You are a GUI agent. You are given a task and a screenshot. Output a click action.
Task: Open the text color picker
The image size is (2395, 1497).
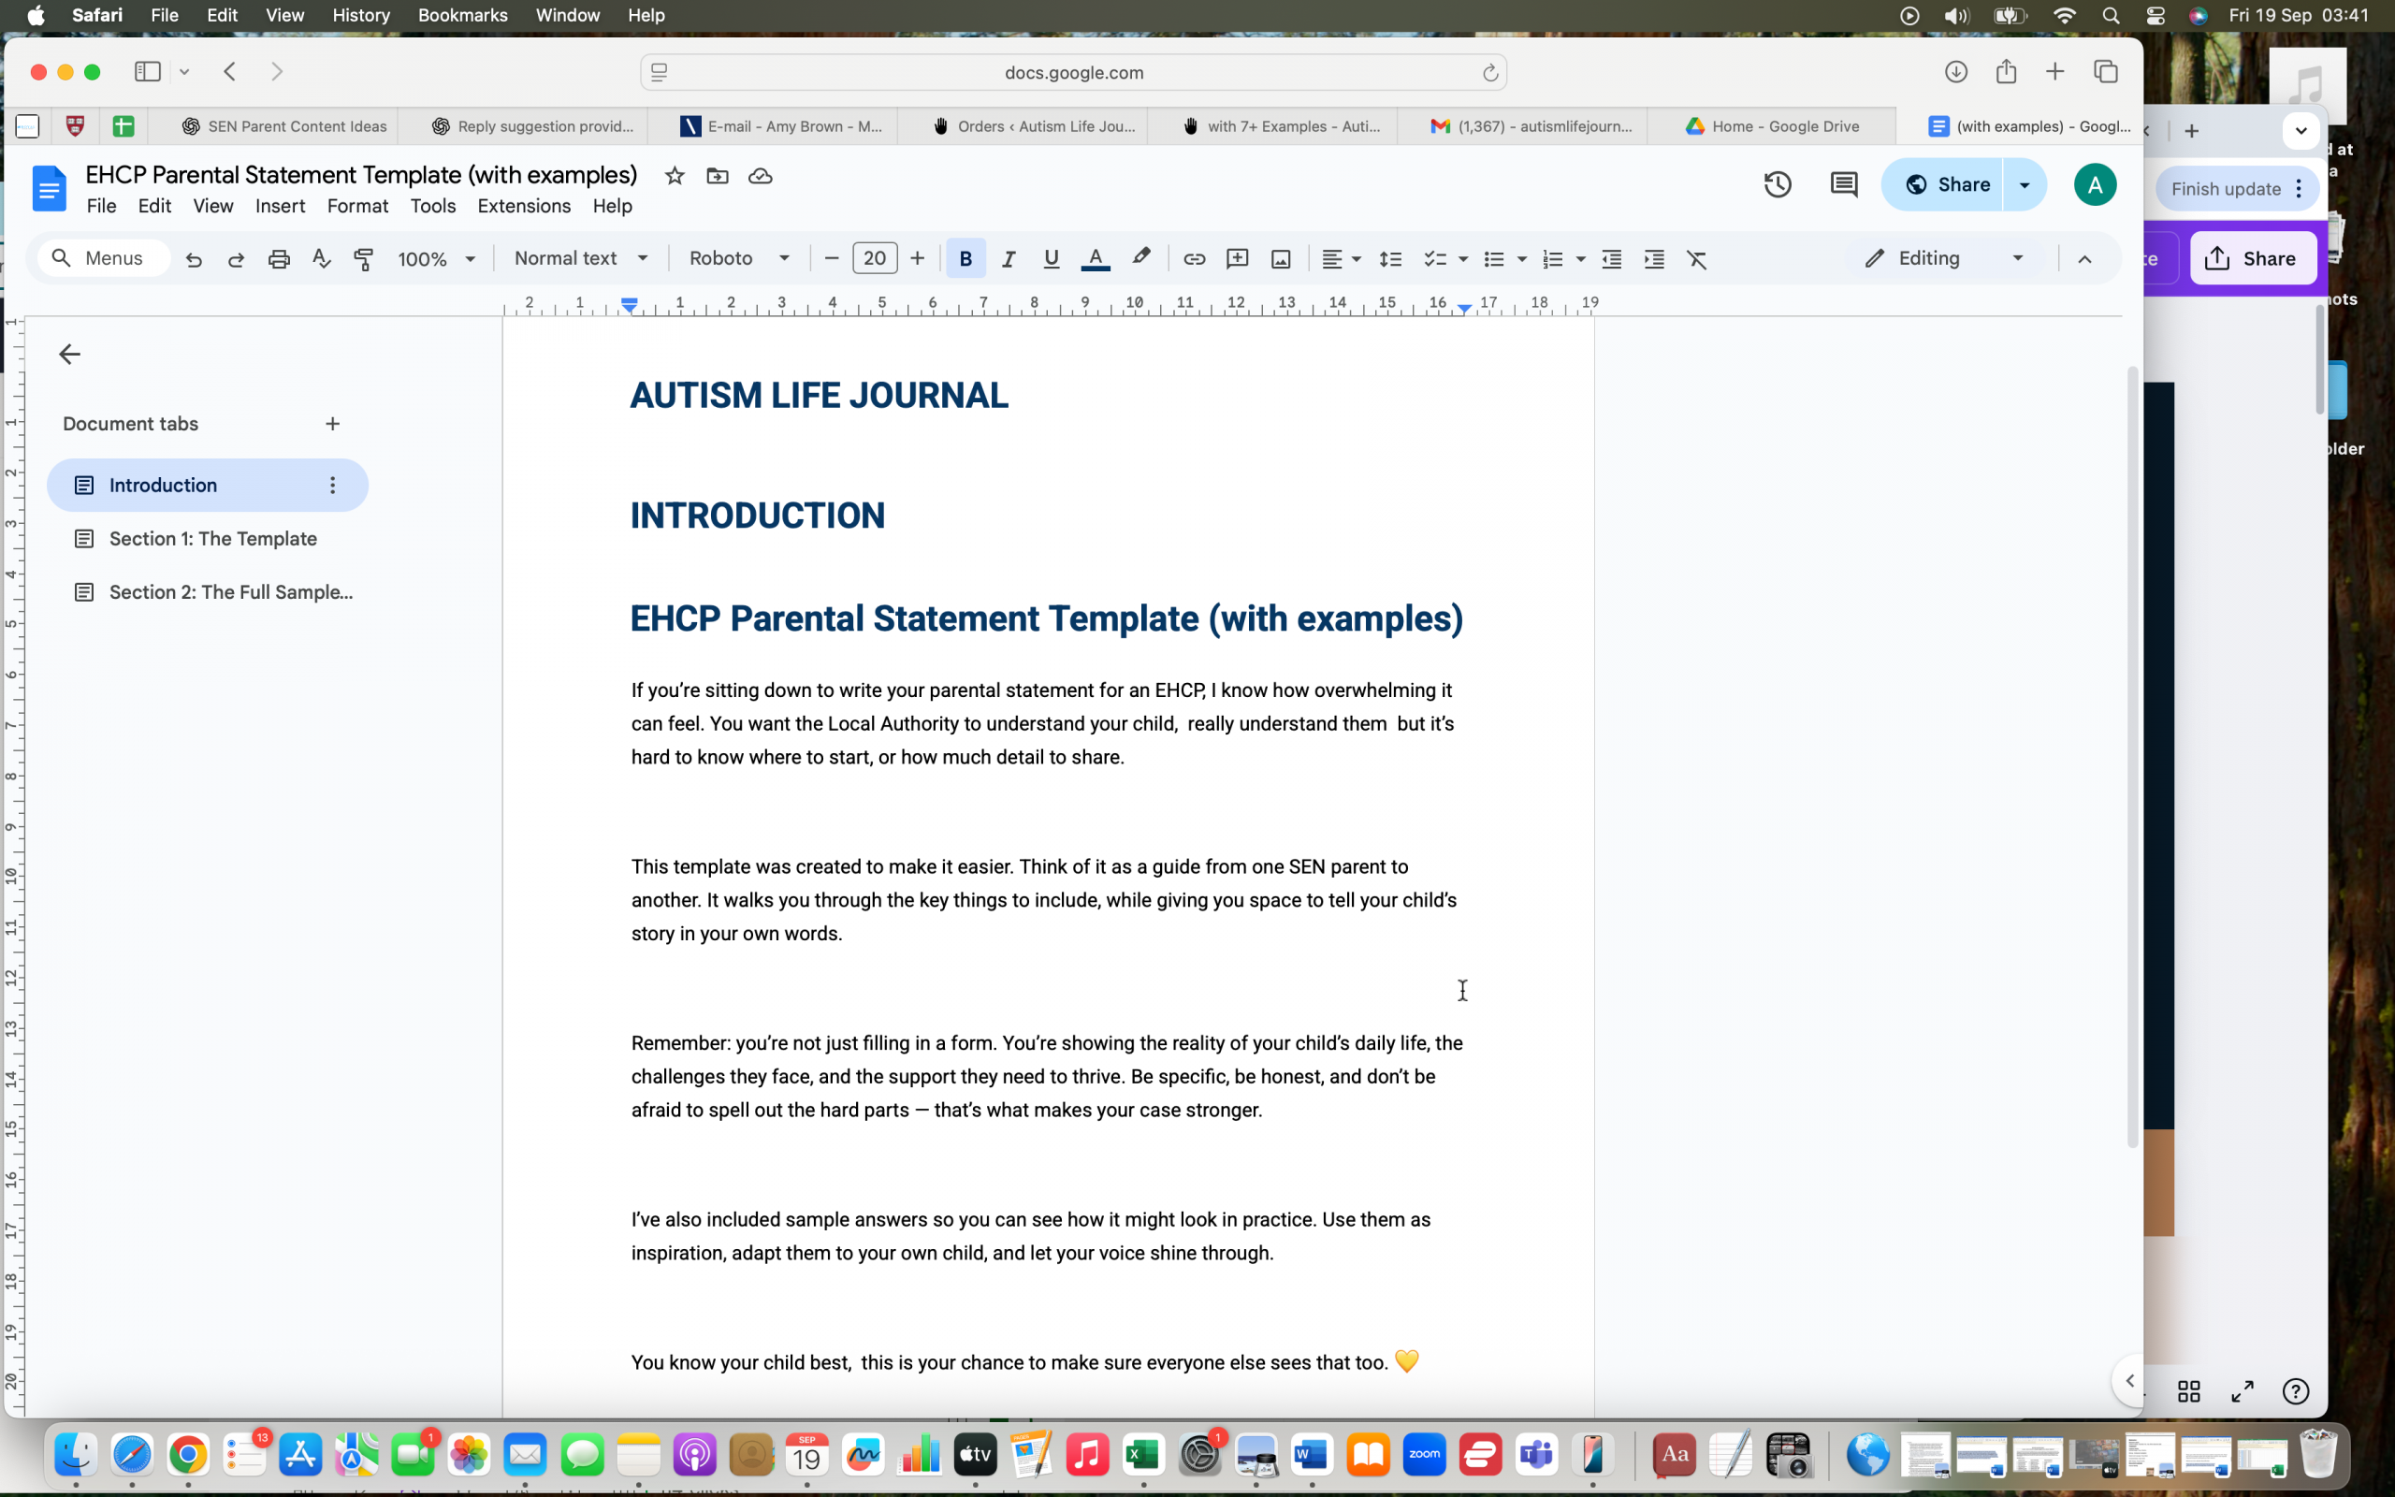click(1095, 258)
